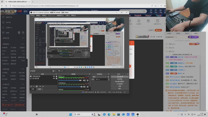
Task: Remove selected source with the minus icon
Action: [34, 87]
